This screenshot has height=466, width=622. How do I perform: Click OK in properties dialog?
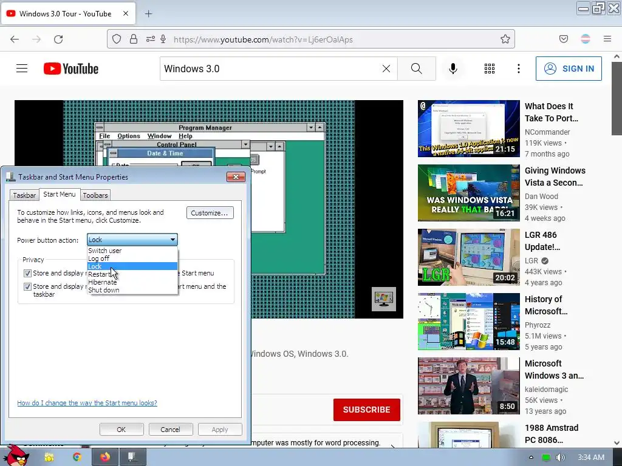click(121, 430)
